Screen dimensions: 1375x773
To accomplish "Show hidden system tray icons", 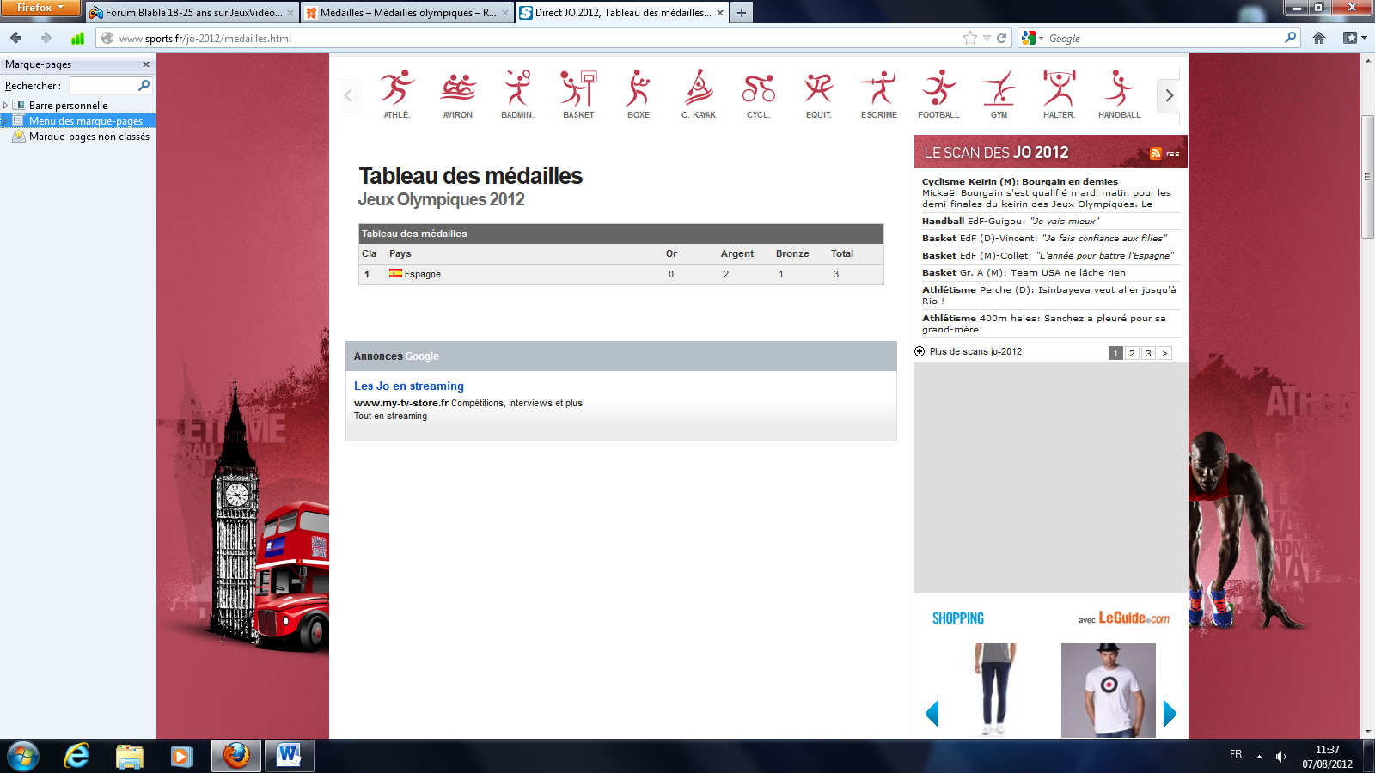I will coord(1259,756).
